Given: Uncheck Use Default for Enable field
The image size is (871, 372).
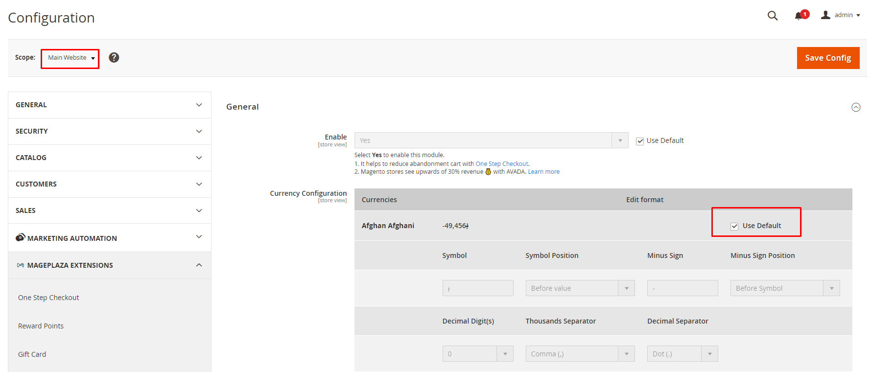Looking at the screenshot, I should pyautogui.click(x=639, y=141).
